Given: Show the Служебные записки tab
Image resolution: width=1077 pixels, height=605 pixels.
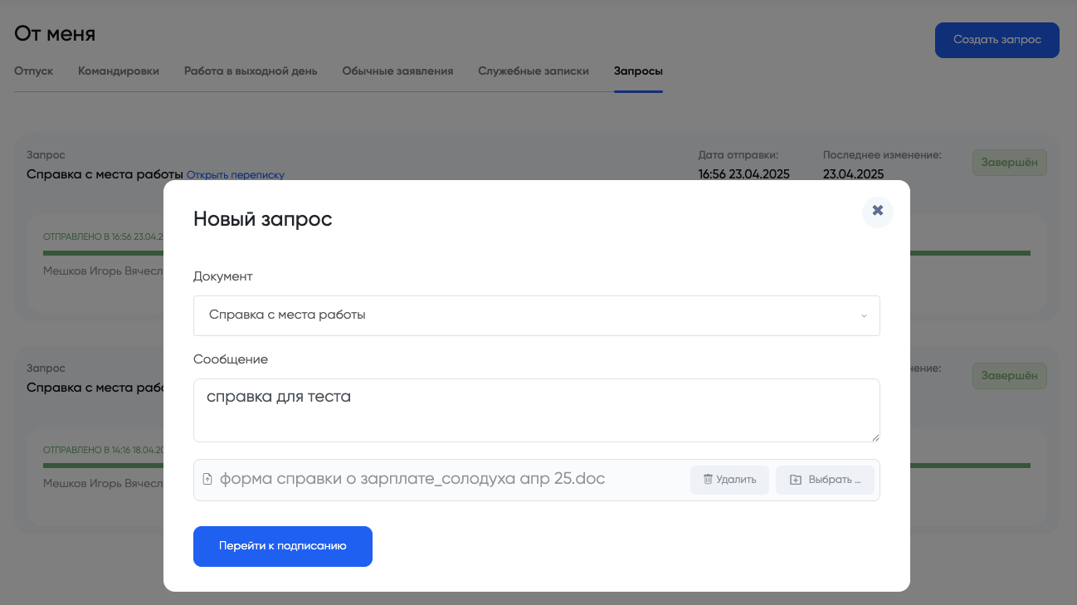Looking at the screenshot, I should (x=534, y=71).
